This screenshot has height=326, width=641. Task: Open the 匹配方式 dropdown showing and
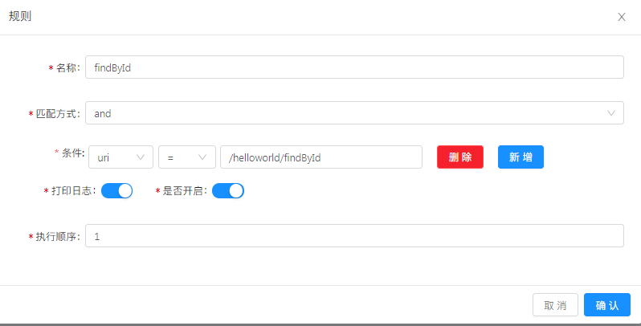coord(354,112)
